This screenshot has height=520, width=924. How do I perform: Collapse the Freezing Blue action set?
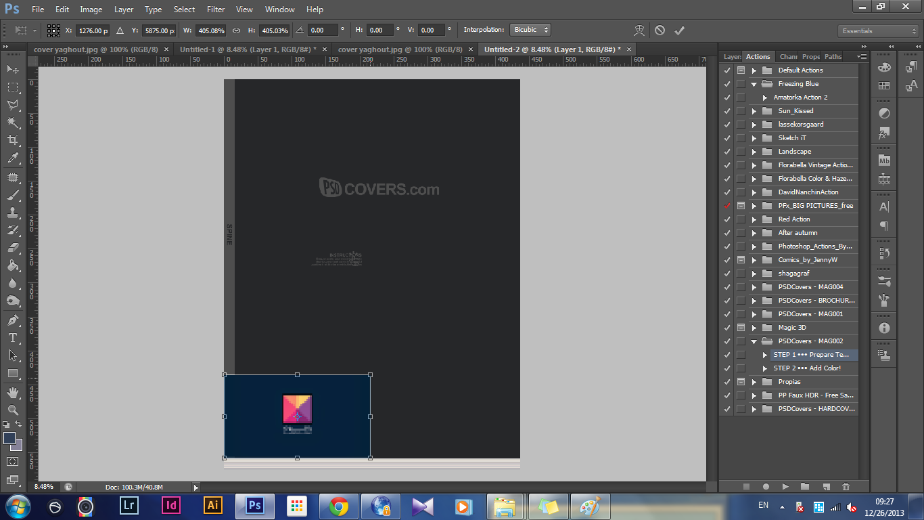(754, 84)
